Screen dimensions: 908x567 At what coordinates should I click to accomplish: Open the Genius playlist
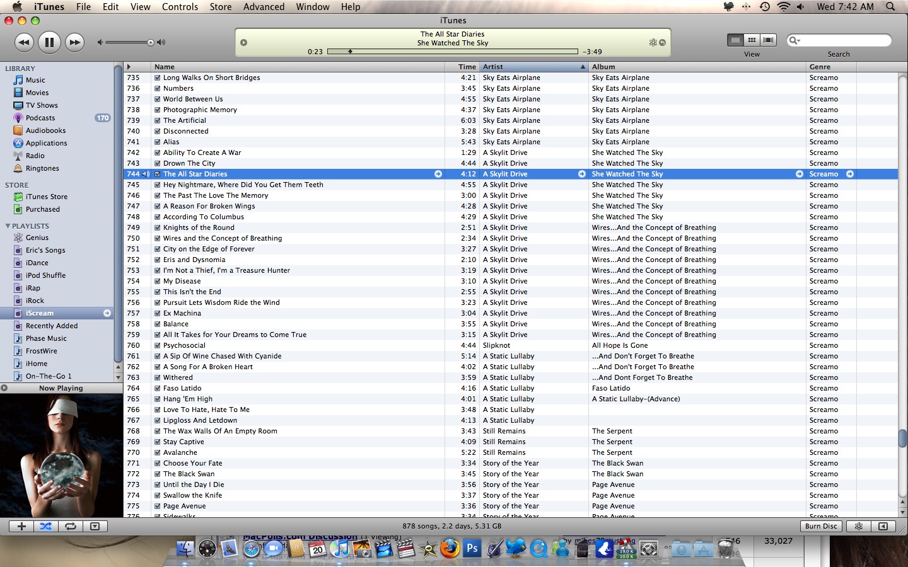[37, 238]
